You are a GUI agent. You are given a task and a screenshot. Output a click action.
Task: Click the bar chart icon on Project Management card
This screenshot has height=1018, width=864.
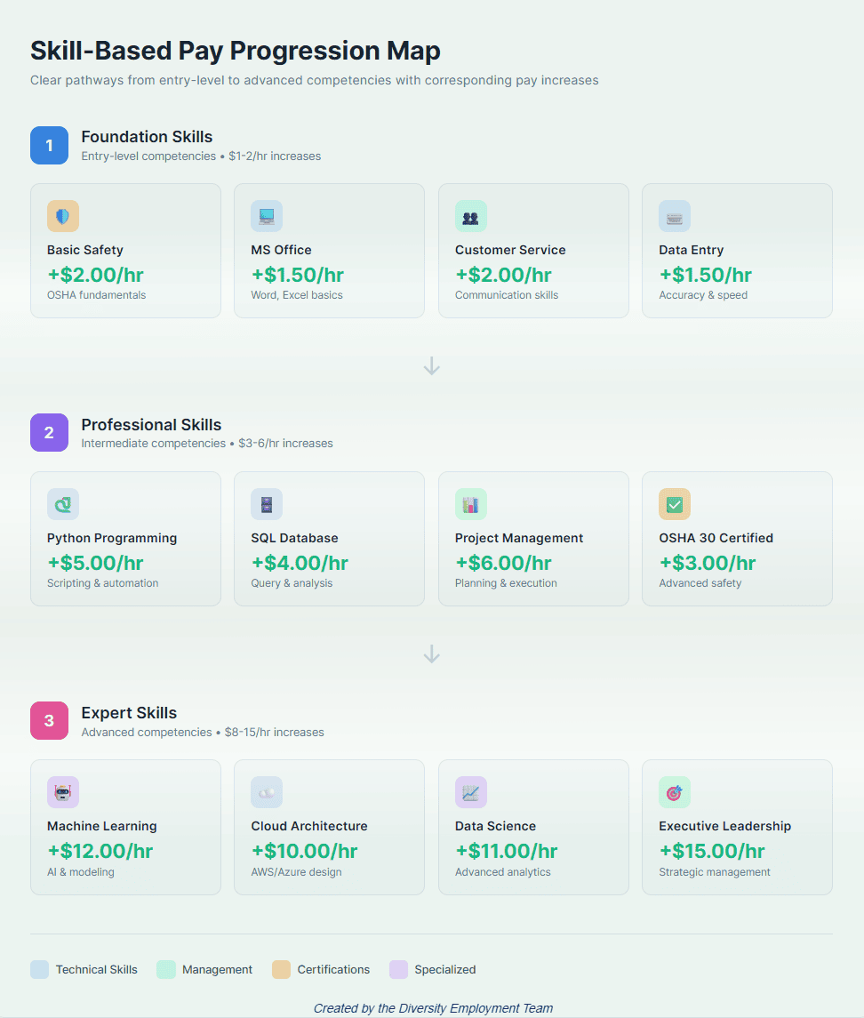point(469,503)
